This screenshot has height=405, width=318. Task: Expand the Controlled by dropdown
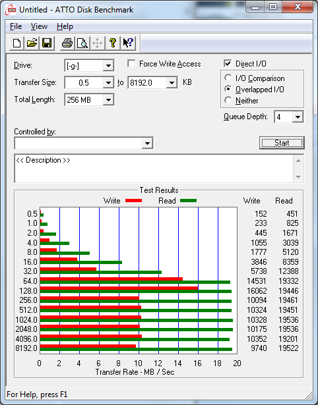point(147,144)
